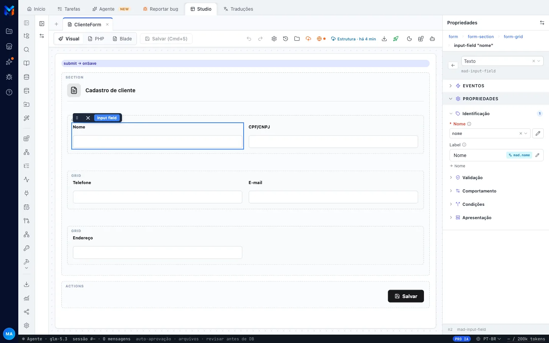Click the share icon in left sidebar
Viewport: 549px width, 343px height.
(26, 312)
